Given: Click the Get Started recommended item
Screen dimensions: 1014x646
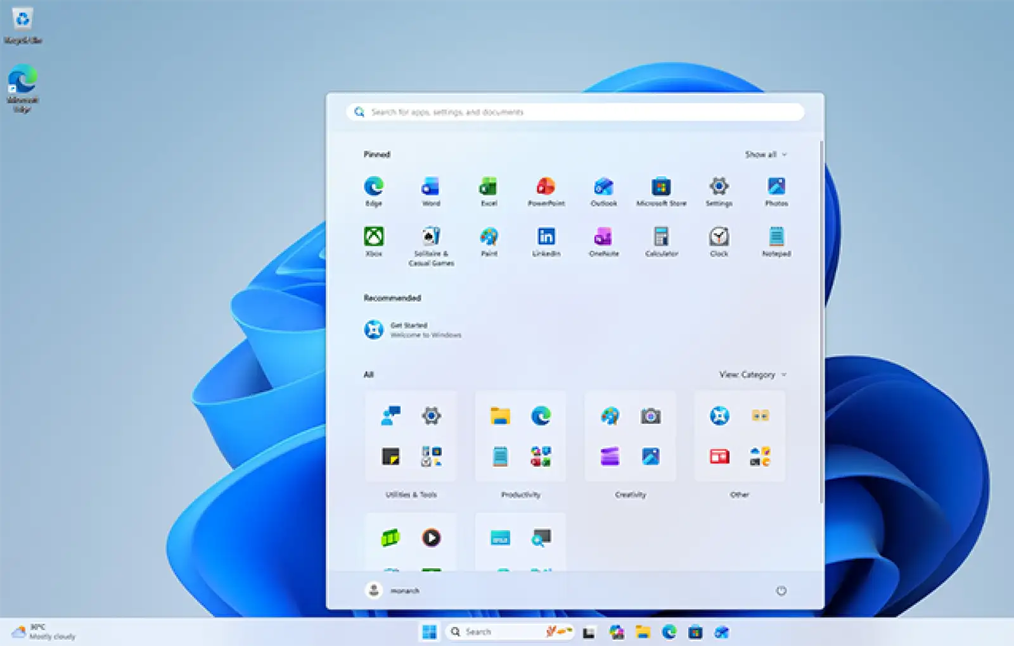Looking at the screenshot, I should [x=412, y=330].
